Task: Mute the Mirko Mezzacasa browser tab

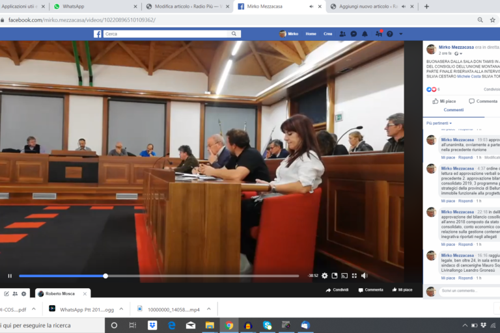Action: [311, 7]
